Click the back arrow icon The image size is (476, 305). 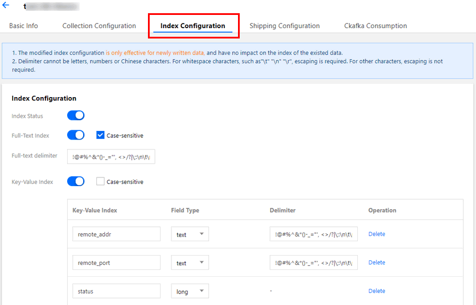(6, 5)
